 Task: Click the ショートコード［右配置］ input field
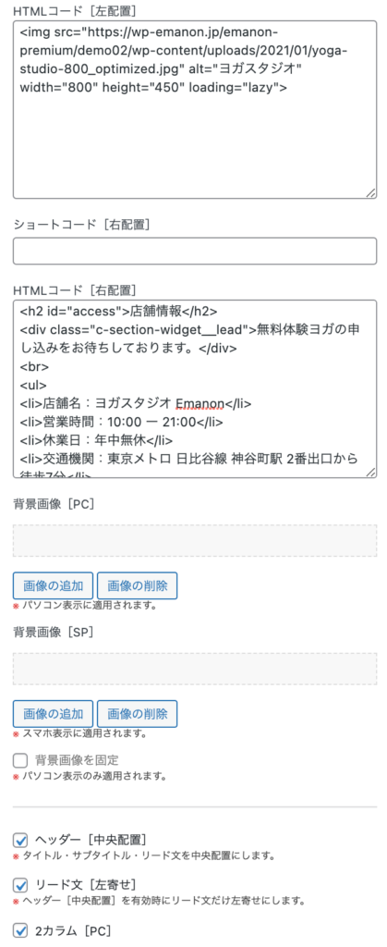195,251
